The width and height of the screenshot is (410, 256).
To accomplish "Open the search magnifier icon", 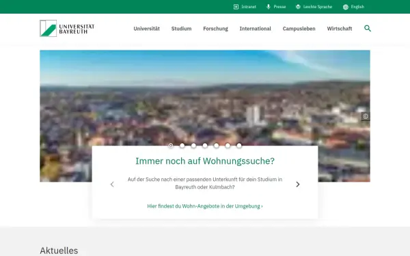I will 368,28.
